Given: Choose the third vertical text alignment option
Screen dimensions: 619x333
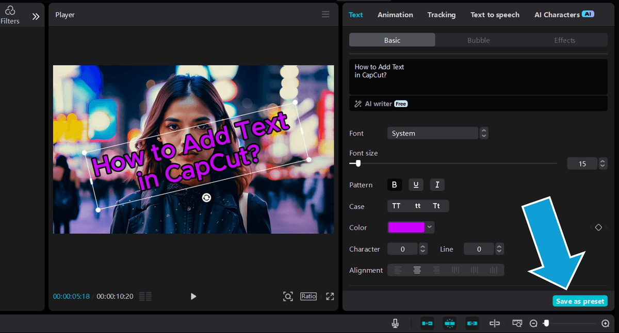Looking at the screenshot, I should point(494,270).
